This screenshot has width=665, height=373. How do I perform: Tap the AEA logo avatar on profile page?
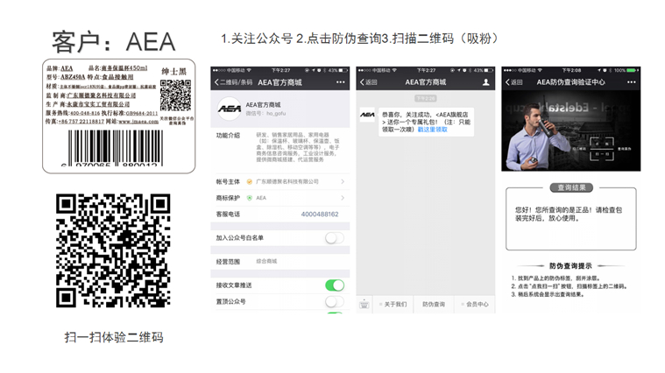(230, 109)
